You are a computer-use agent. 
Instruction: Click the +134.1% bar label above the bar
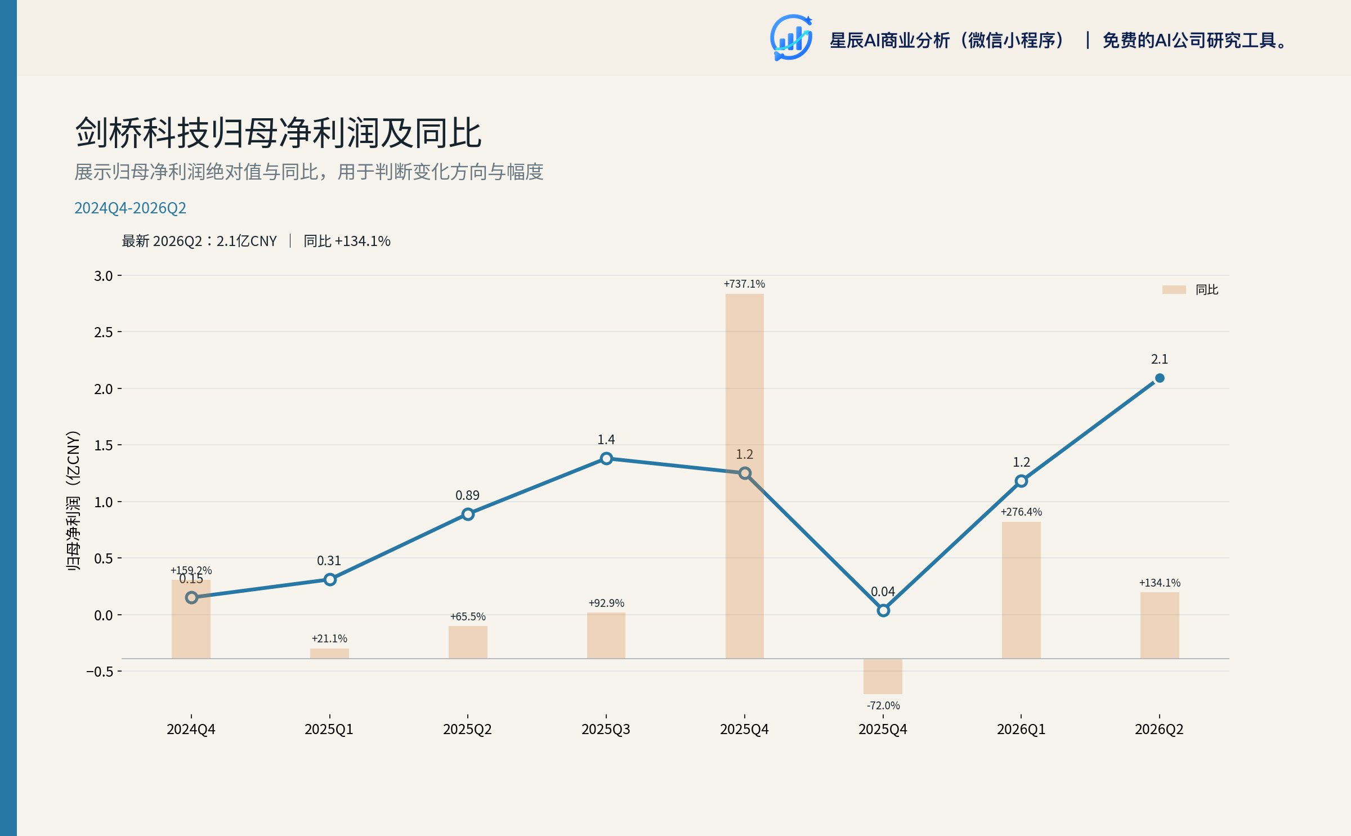[1160, 583]
